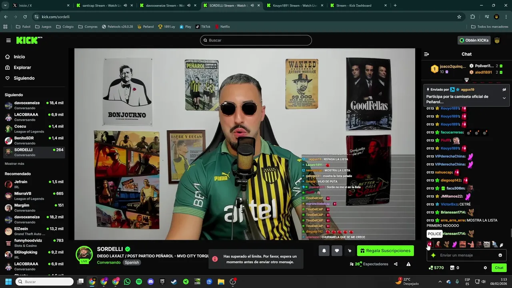Expand the gift leaderboard handle

(x=466, y=80)
